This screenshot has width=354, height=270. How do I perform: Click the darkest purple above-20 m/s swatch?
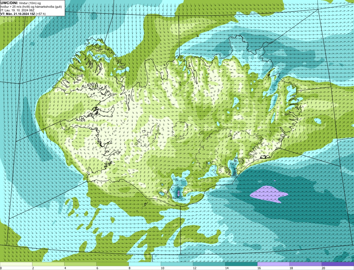tap(338, 264)
